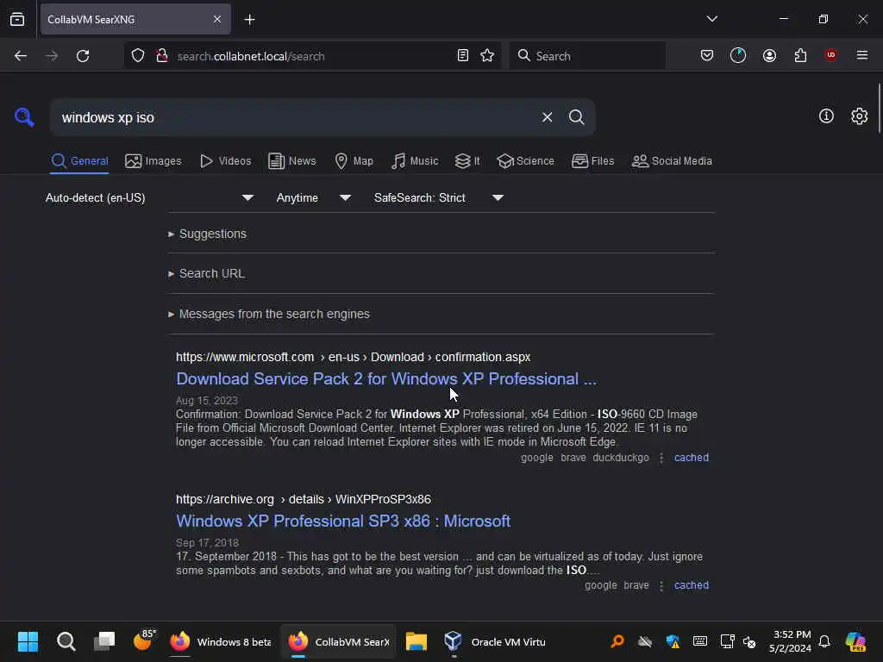Close the CollabVM SearXNG tab
The width and height of the screenshot is (883, 662).
click(x=217, y=19)
